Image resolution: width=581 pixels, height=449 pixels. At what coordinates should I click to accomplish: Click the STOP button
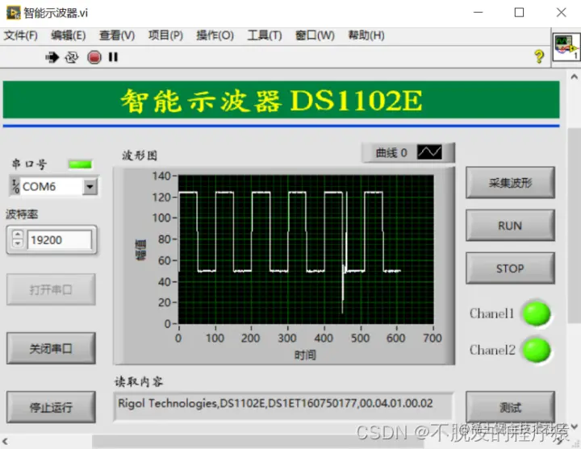510,268
